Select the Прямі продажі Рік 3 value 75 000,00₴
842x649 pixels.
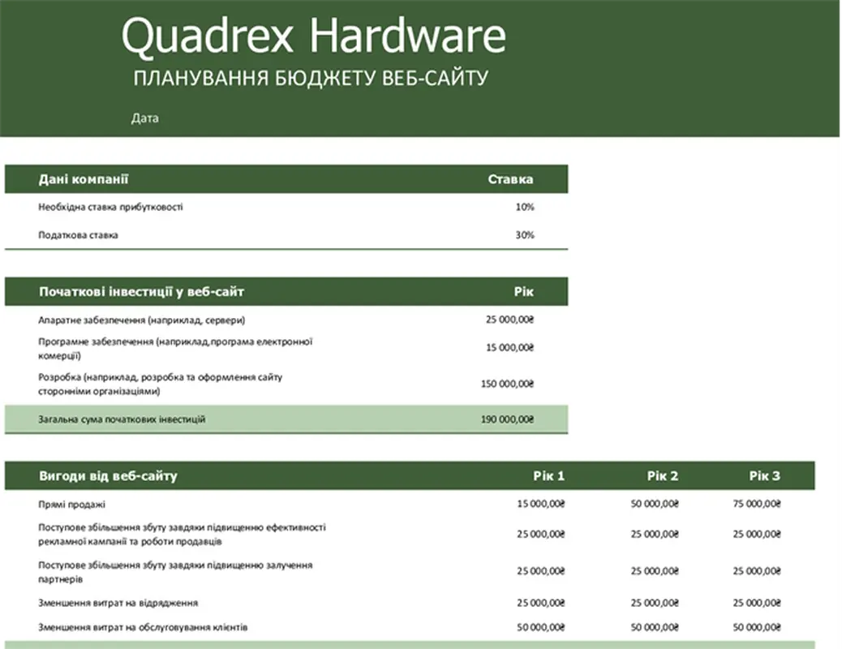pyautogui.click(x=757, y=504)
